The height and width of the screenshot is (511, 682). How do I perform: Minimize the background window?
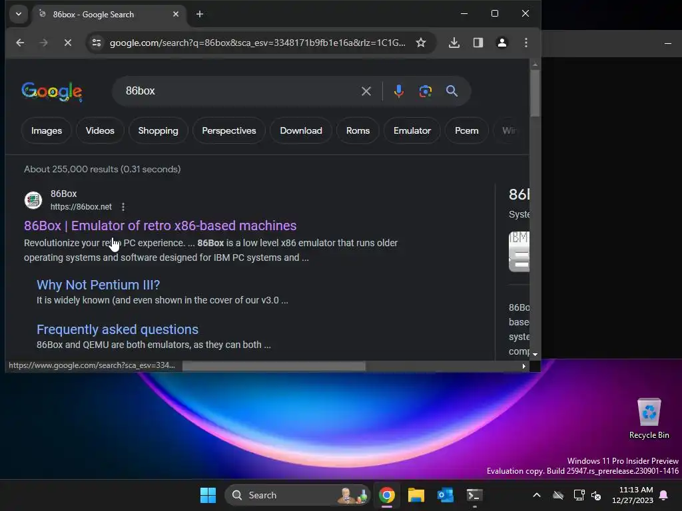pyautogui.click(x=668, y=43)
